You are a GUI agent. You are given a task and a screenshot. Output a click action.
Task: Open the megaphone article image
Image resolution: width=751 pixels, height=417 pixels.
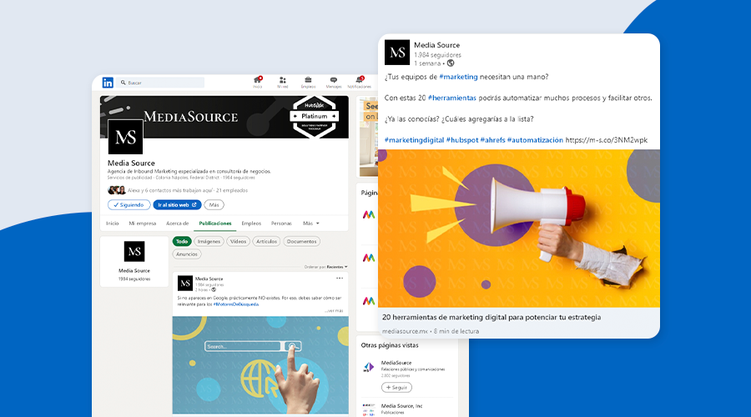[519, 229]
